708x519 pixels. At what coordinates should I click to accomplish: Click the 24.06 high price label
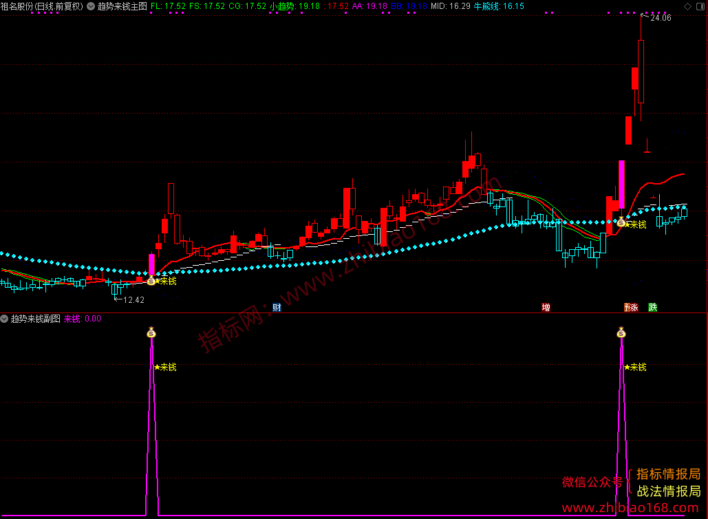pyautogui.click(x=661, y=18)
